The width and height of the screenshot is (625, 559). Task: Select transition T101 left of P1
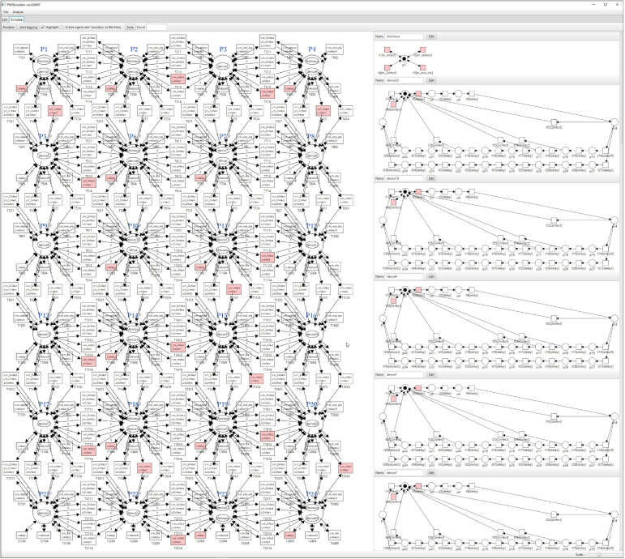[21, 49]
